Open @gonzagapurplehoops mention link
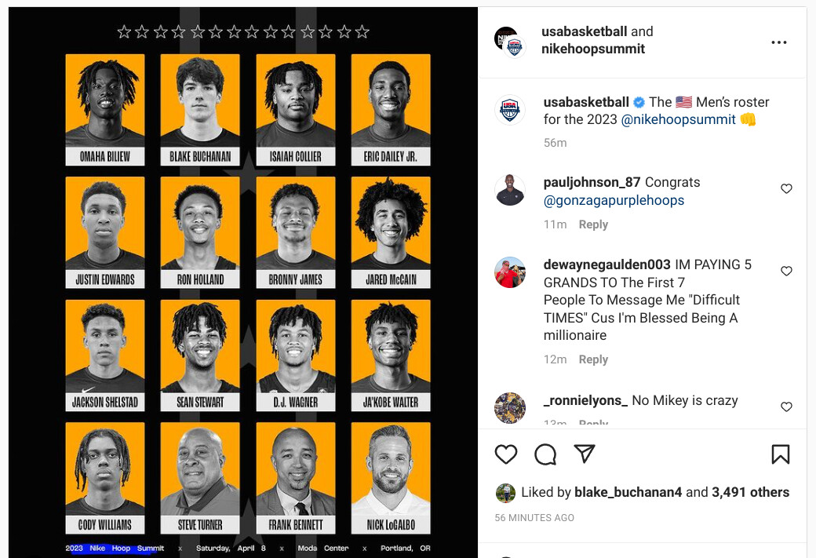The width and height of the screenshot is (816, 558). pyautogui.click(x=614, y=200)
